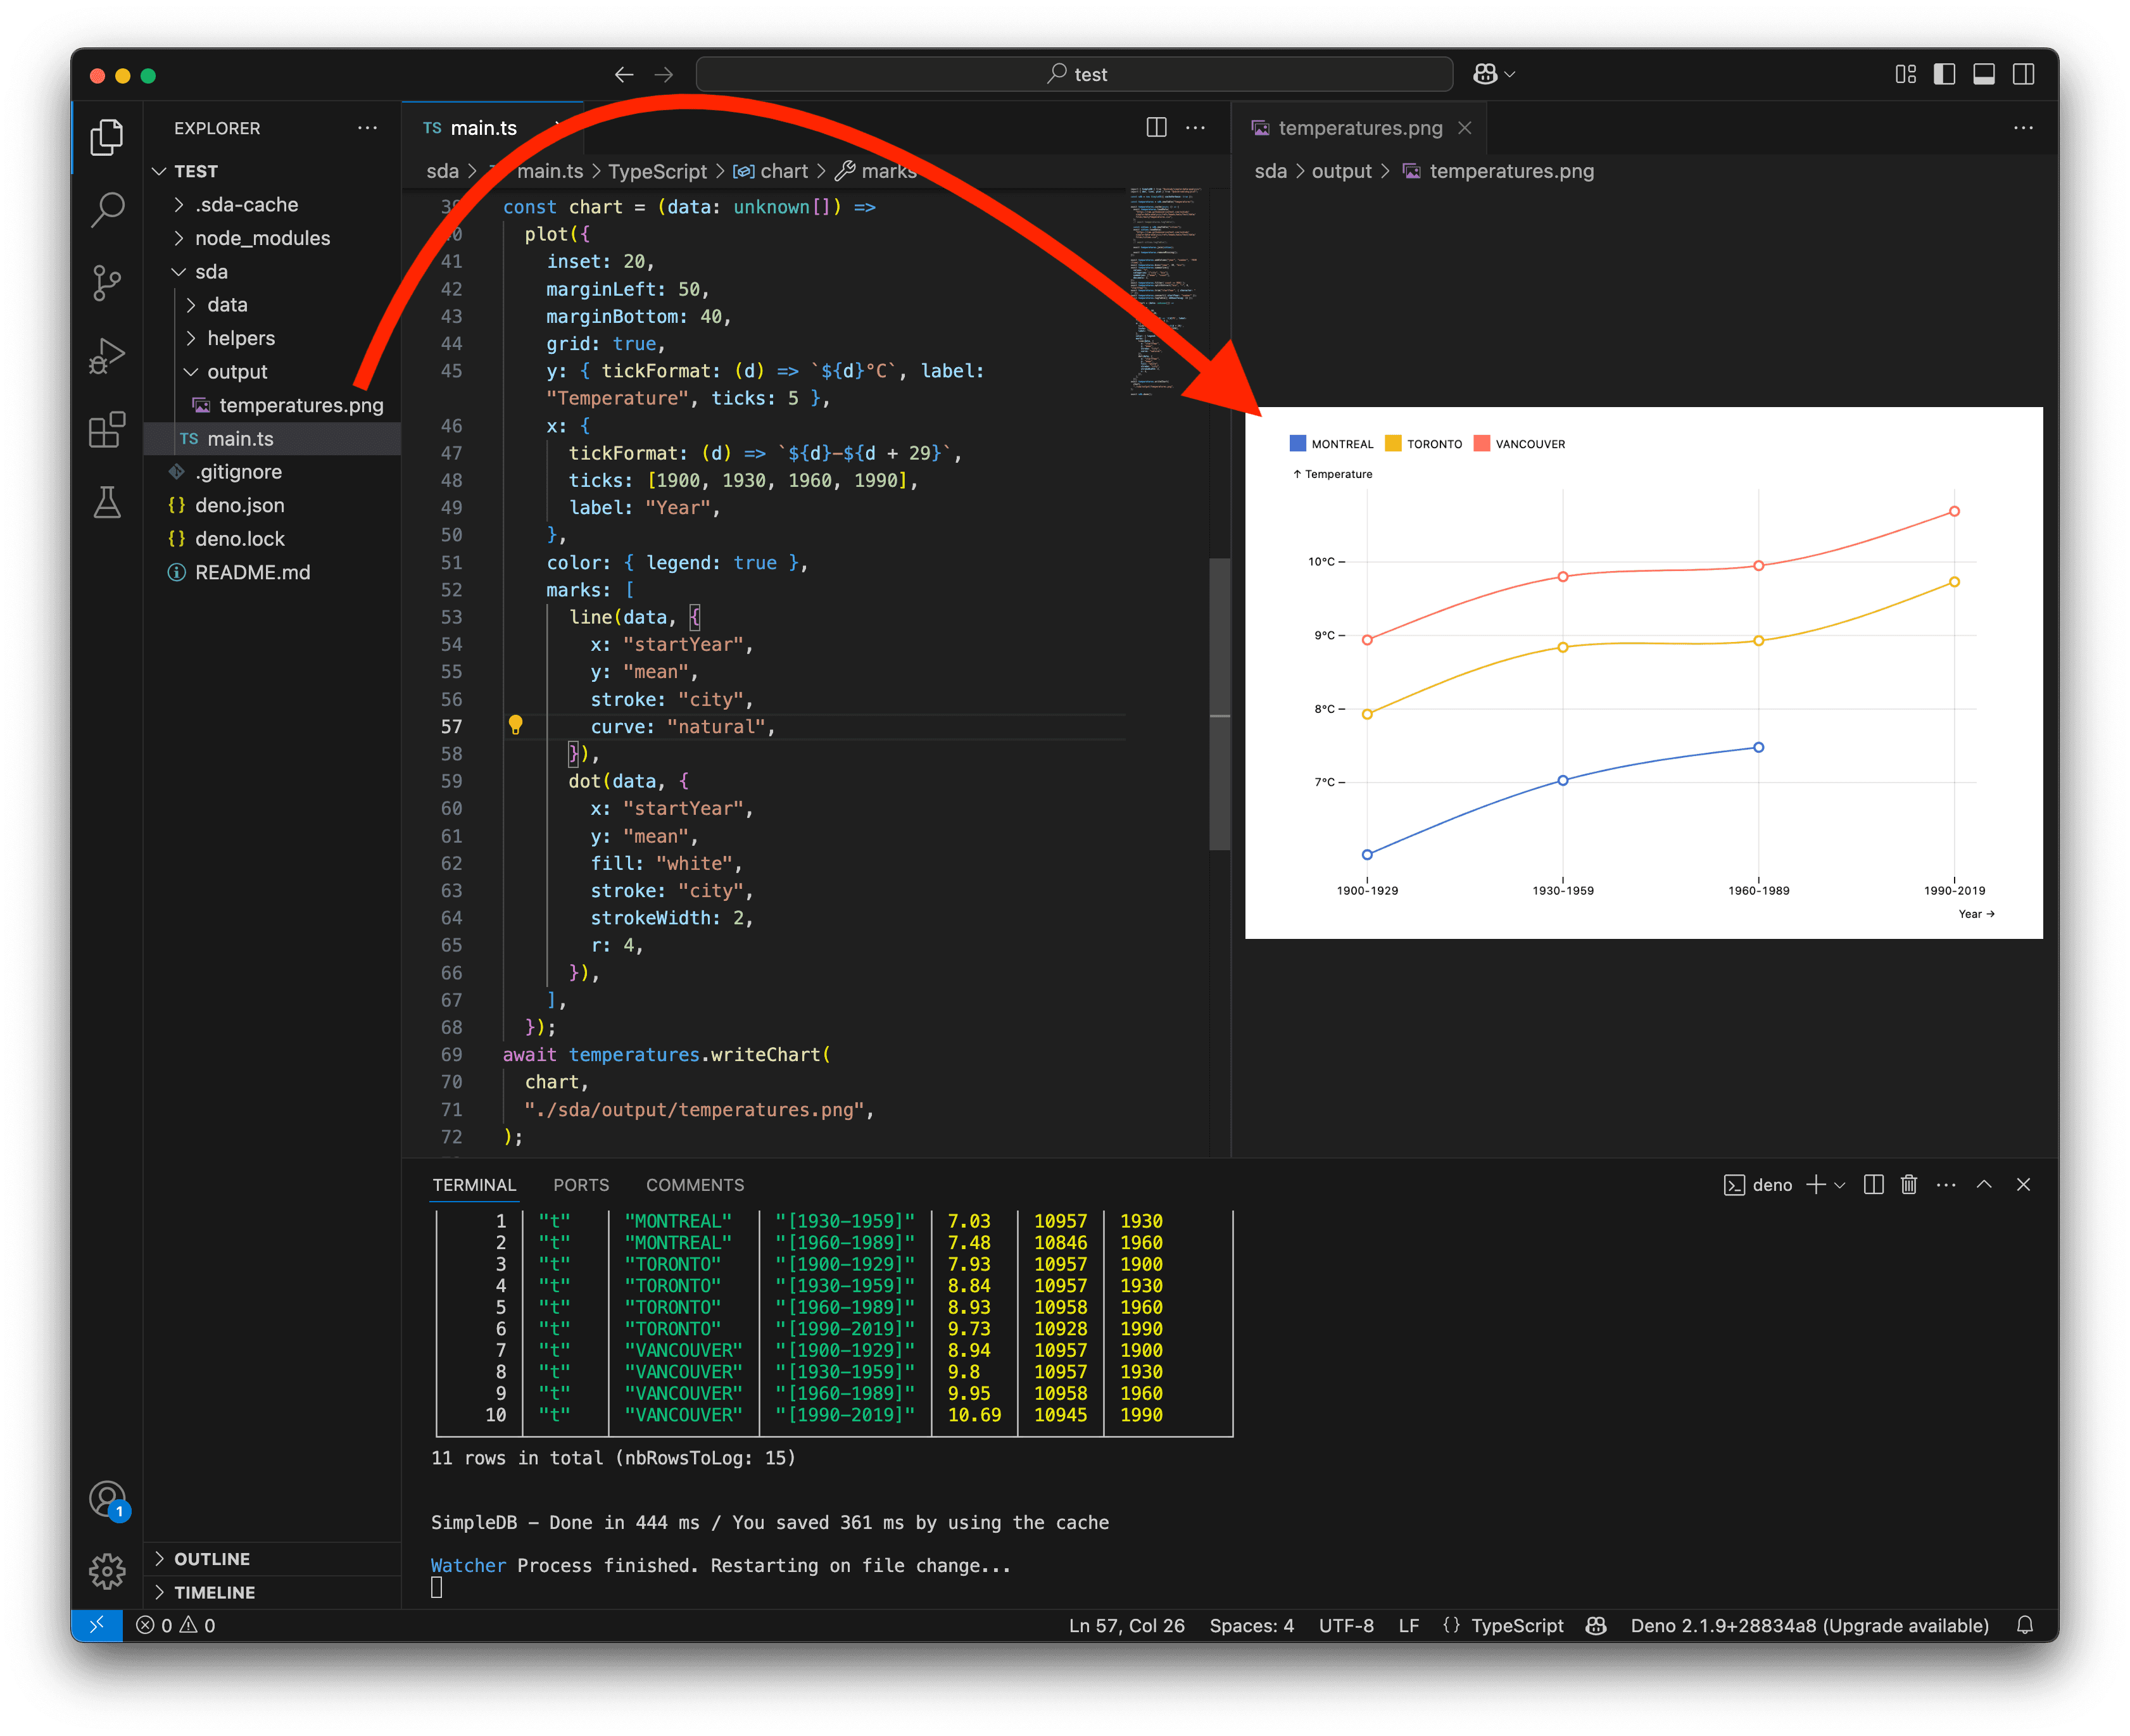Expand the helpers folder

[x=191, y=338]
